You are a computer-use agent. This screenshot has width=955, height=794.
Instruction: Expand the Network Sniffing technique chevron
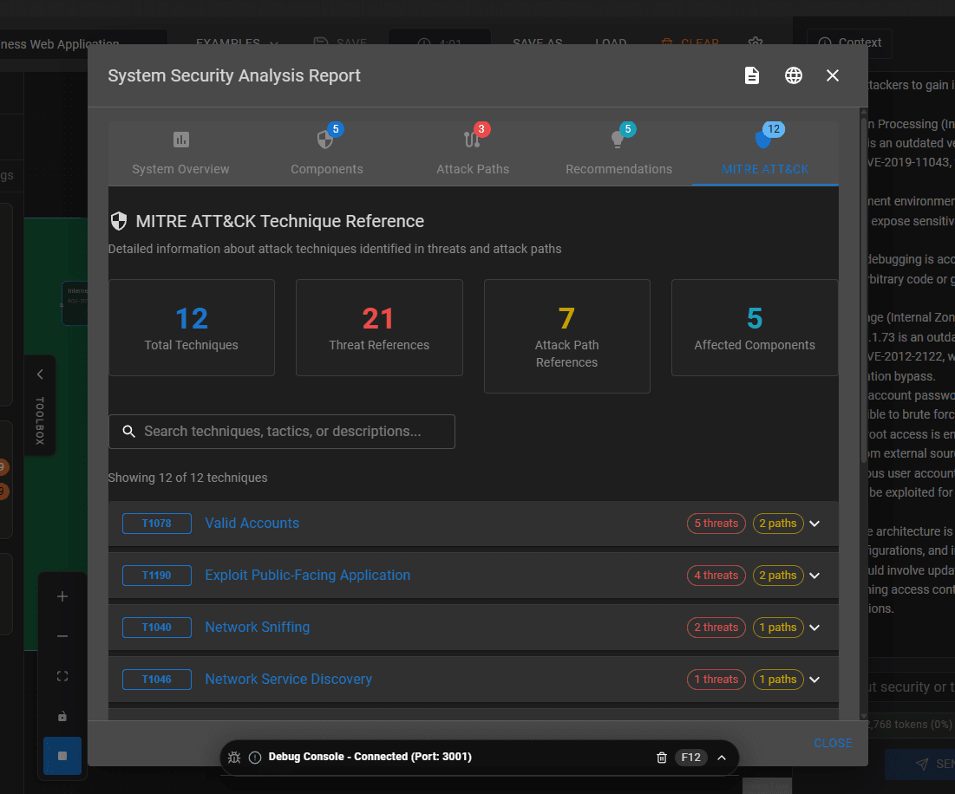point(814,628)
